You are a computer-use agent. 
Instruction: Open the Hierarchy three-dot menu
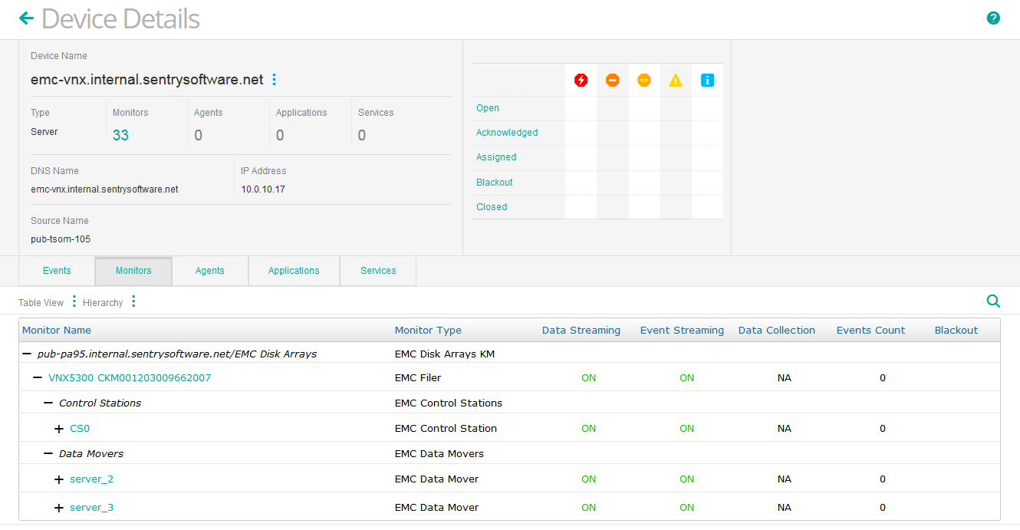tap(133, 301)
